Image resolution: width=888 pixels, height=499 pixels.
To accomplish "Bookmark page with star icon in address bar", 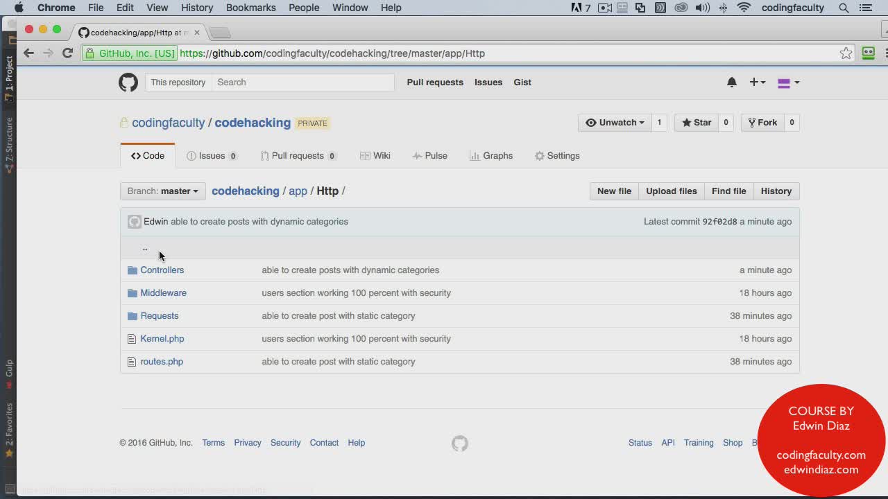I will pos(846,53).
